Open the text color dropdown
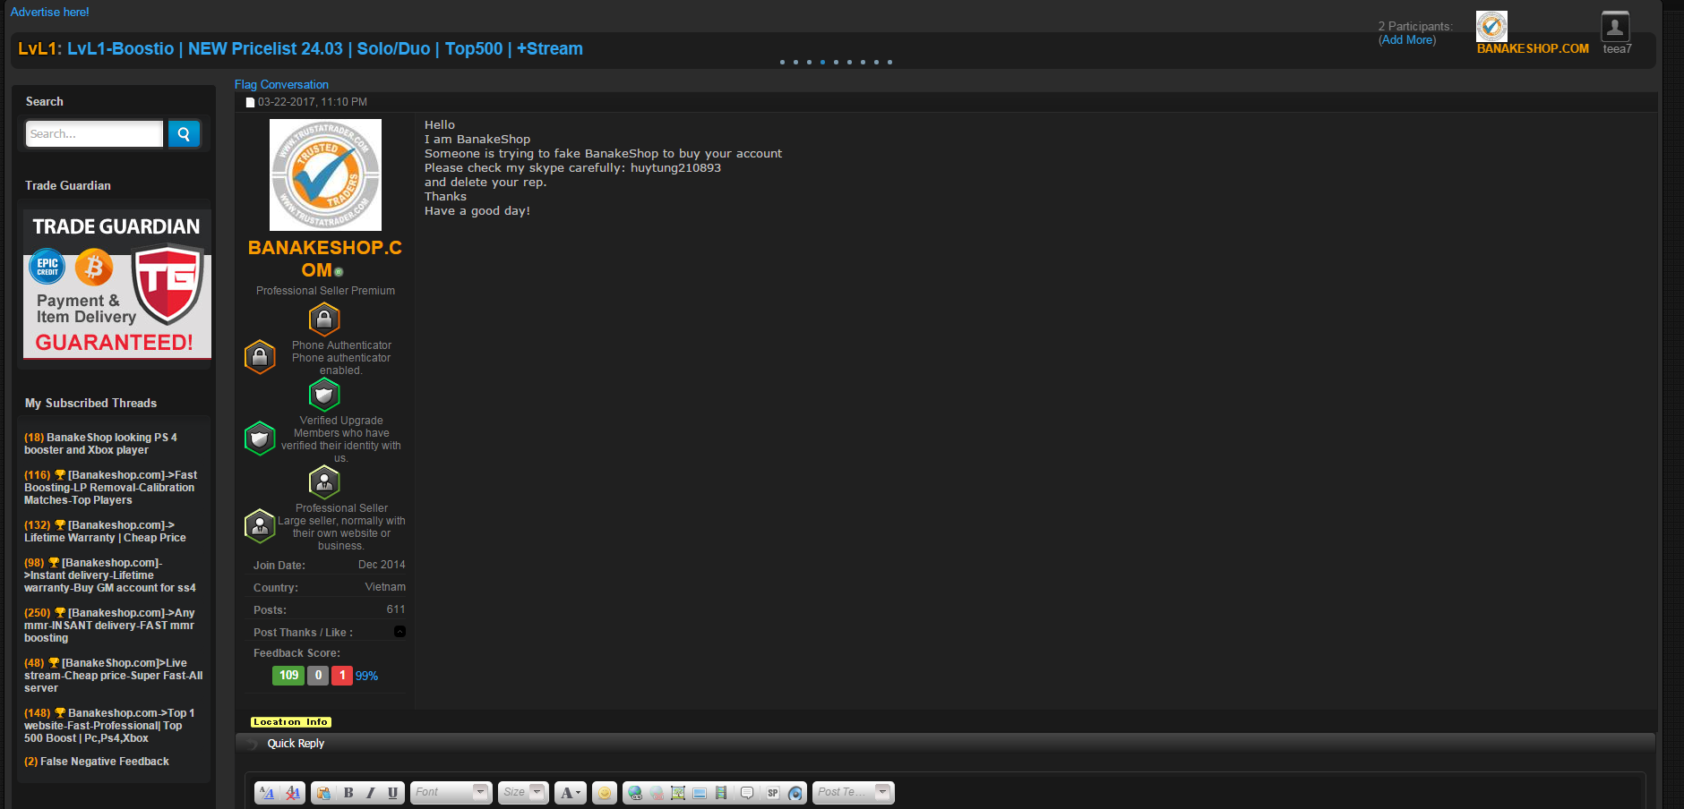The width and height of the screenshot is (1684, 809). point(571,793)
